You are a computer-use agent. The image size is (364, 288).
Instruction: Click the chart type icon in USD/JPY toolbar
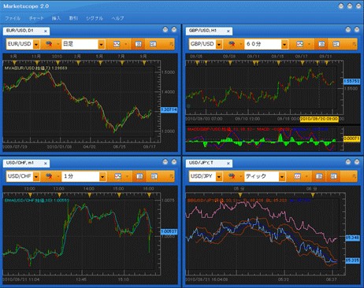(x=297, y=176)
